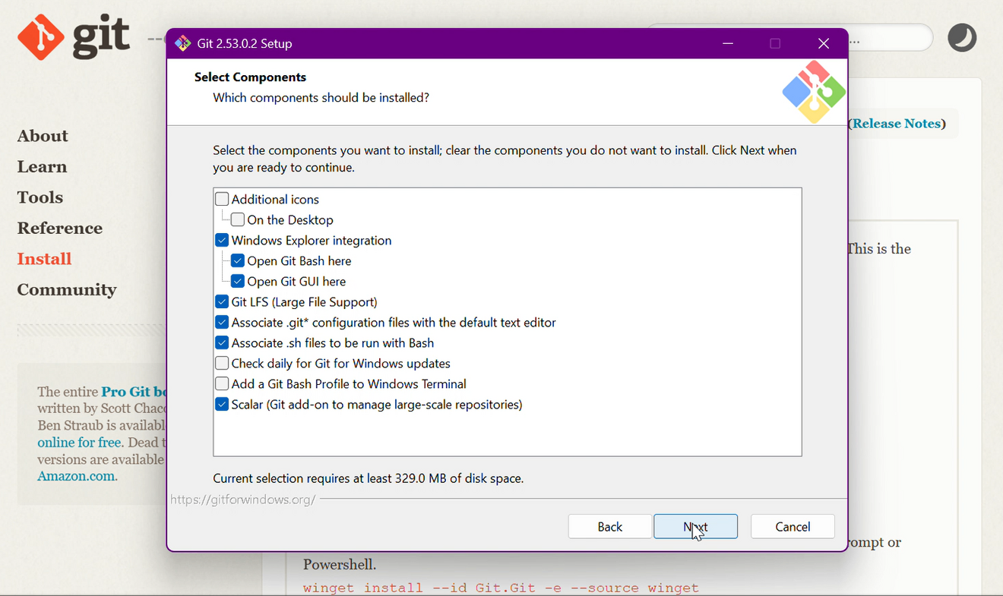Viewport: 1003px width, 596px height.
Task: Enable Add Git Bash Profile to Terminal
Action: (x=222, y=383)
